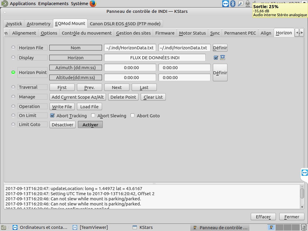308x231 pixels.
Task: Go to Next horizon point
Action: (x=117, y=88)
